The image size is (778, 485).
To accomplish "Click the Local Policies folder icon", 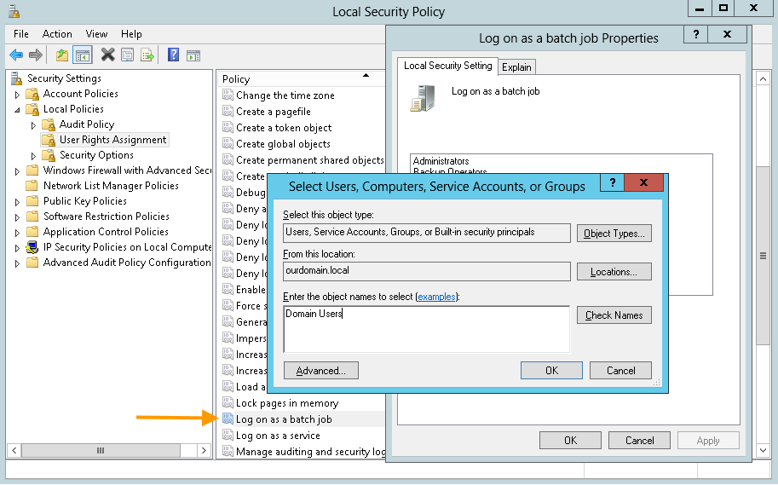I will point(32,109).
